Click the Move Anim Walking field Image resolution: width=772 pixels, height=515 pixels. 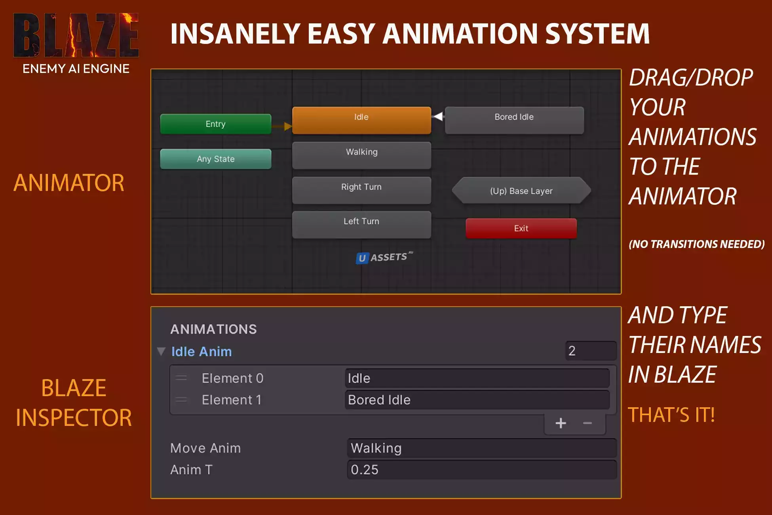pos(481,448)
